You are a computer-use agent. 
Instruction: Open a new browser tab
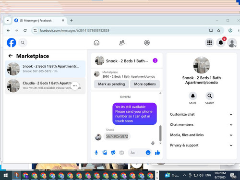(72, 21)
